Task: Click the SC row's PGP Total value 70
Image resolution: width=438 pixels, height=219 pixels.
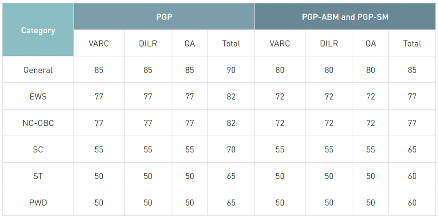Action: point(231,149)
